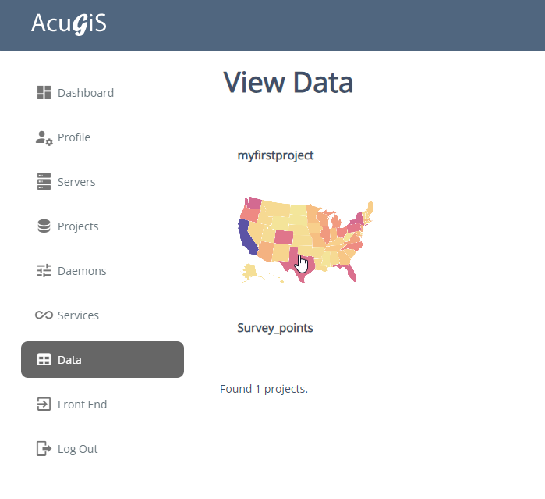Image resolution: width=545 pixels, height=499 pixels.
Task: Click the Data table icon
Action: coord(44,360)
